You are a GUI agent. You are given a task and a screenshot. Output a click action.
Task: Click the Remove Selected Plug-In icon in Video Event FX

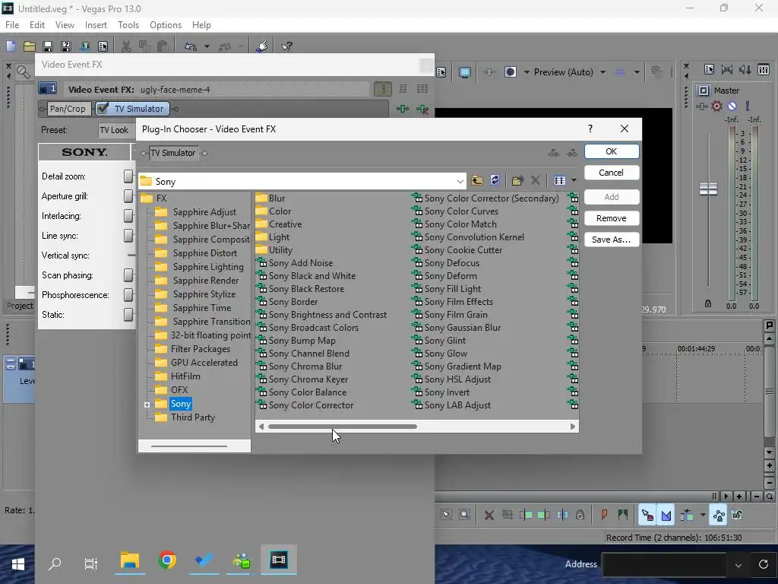point(422,109)
